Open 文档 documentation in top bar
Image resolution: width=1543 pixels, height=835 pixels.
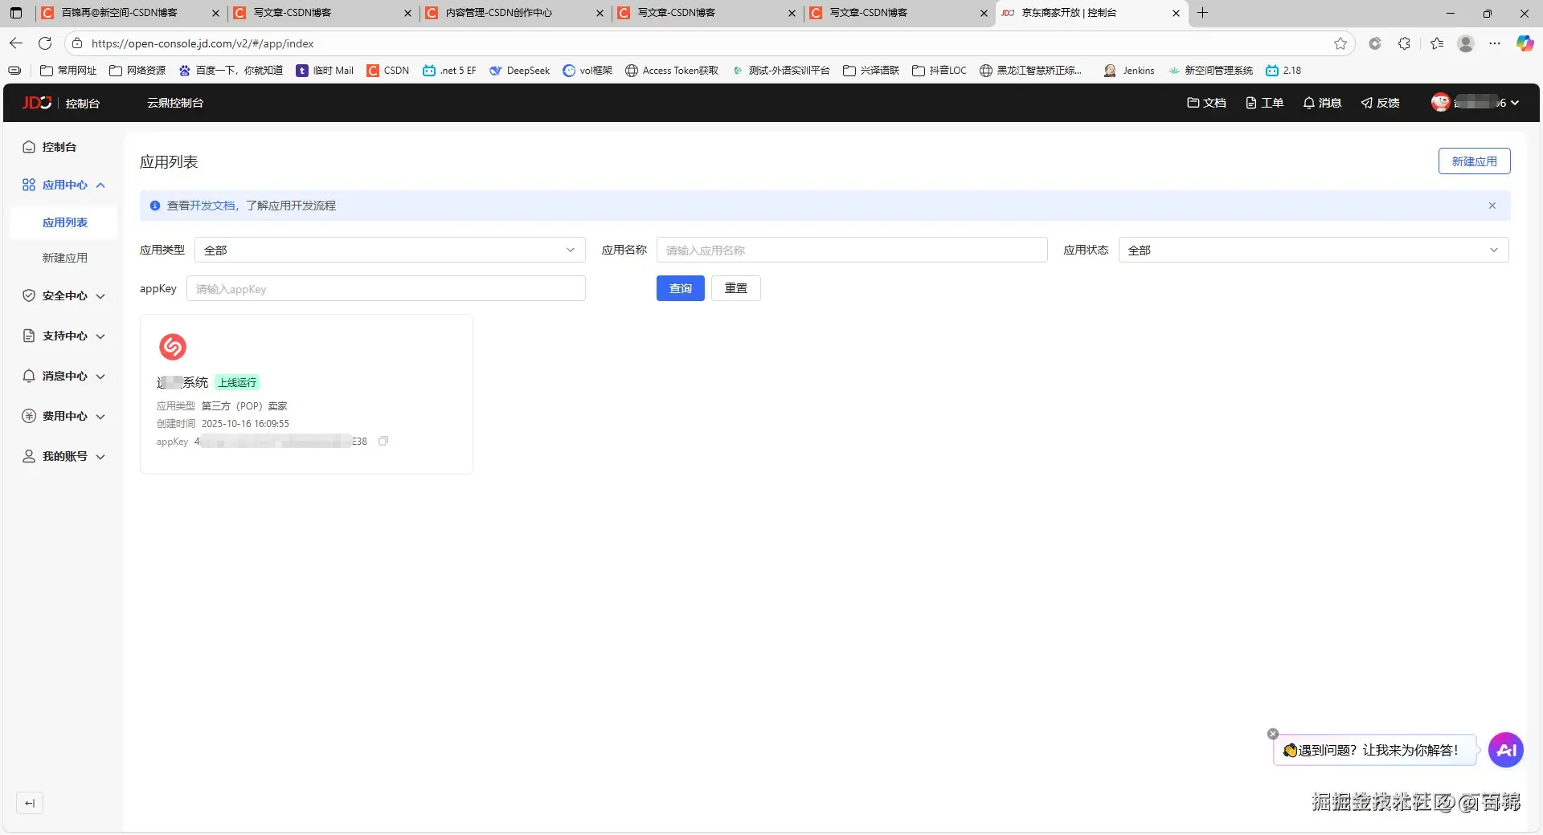tap(1206, 103)
